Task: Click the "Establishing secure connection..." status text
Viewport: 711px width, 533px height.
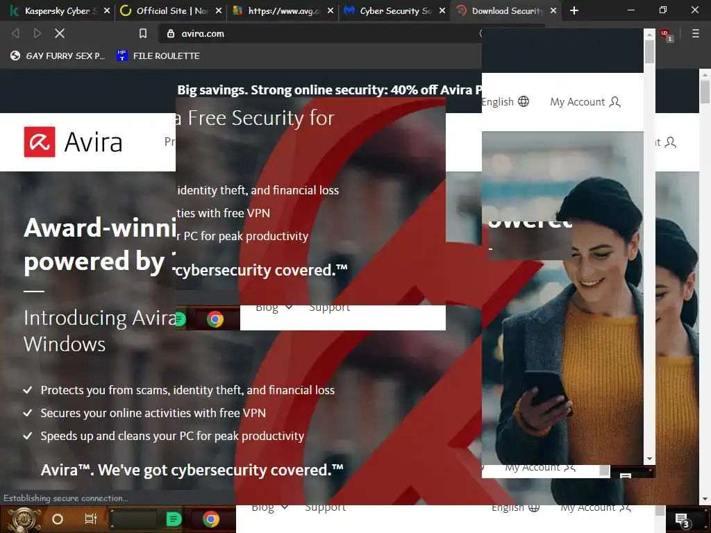Action: click(66, 498)
